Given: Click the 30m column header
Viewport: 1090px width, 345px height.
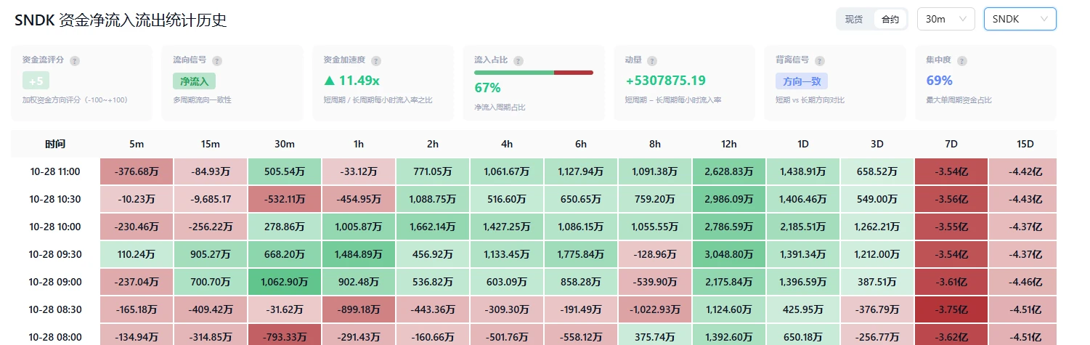Looking at the screenshot, I should coord(285,144).
